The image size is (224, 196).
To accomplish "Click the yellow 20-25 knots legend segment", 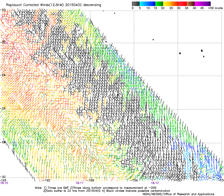I will tap(167, 4).
